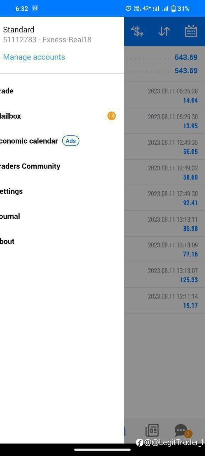
Task: Tap the alarm clock status icon
Action: tap(128, 8)
